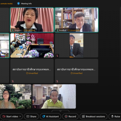Select the conference room video tile
Viewport: 121px width, 121px height.
[32, 45]
